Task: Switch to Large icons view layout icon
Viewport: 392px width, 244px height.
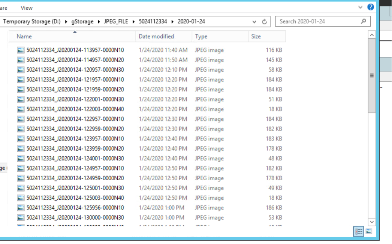Action: (x=369, y=232)
